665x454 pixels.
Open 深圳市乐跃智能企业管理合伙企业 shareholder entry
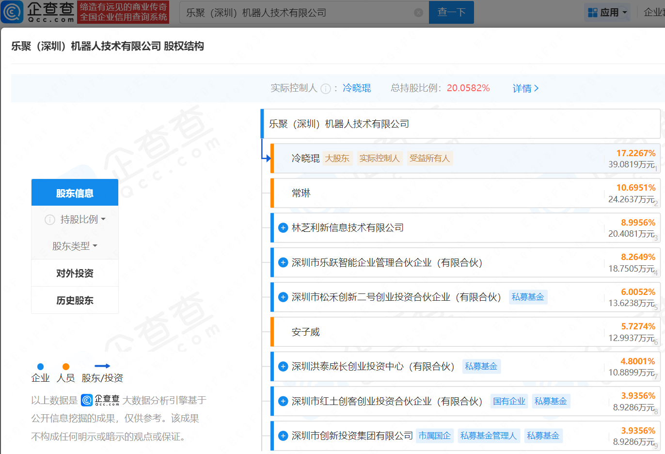387,262
